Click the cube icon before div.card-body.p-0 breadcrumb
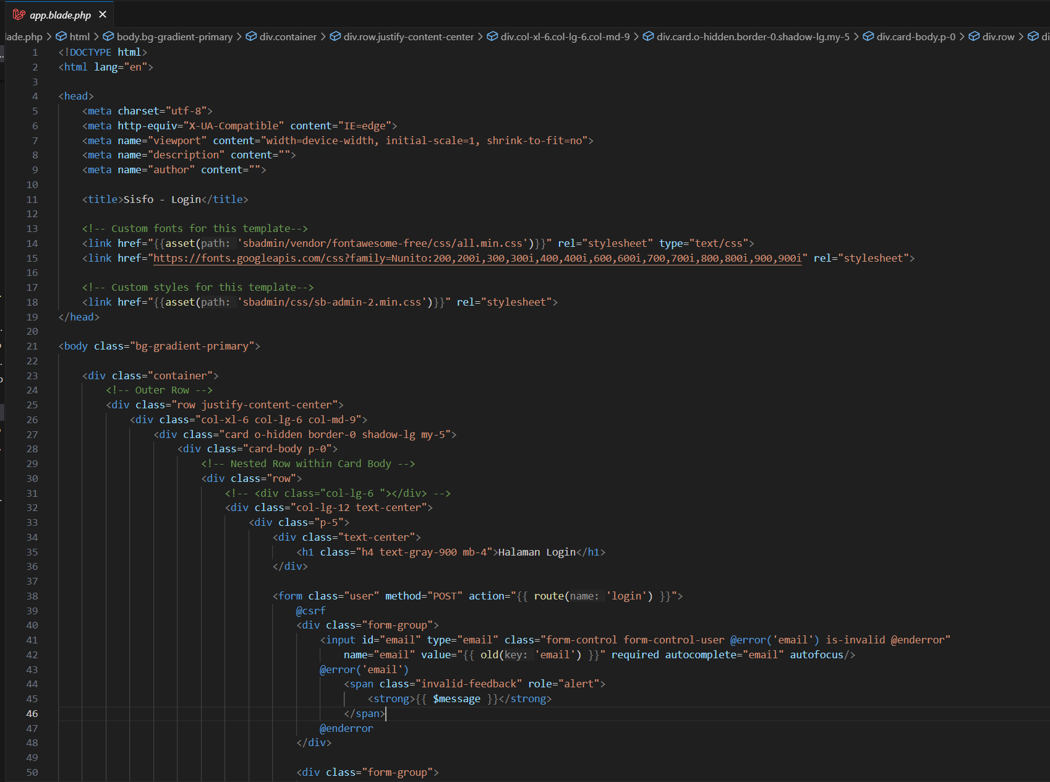 (868, 37)
